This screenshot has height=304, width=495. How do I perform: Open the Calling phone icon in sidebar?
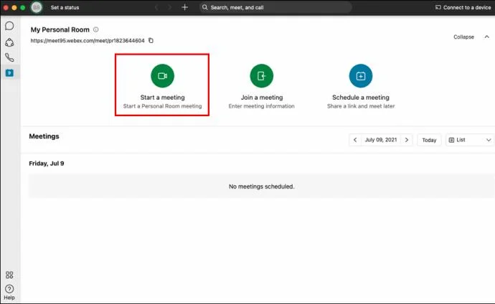coord(9,57)
